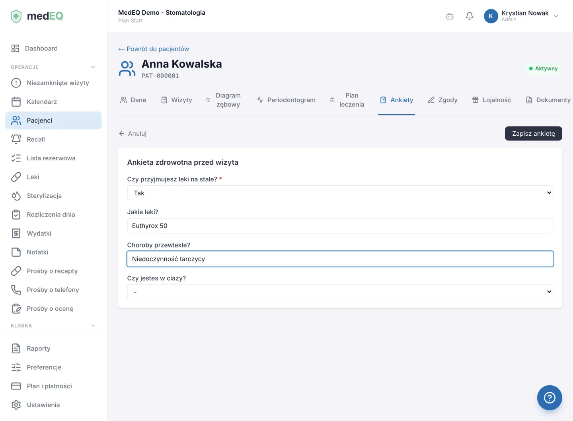Expand Krystian Nowak user menu chevron
Viewport: 573px width, 421px height.
coord(556,16)
